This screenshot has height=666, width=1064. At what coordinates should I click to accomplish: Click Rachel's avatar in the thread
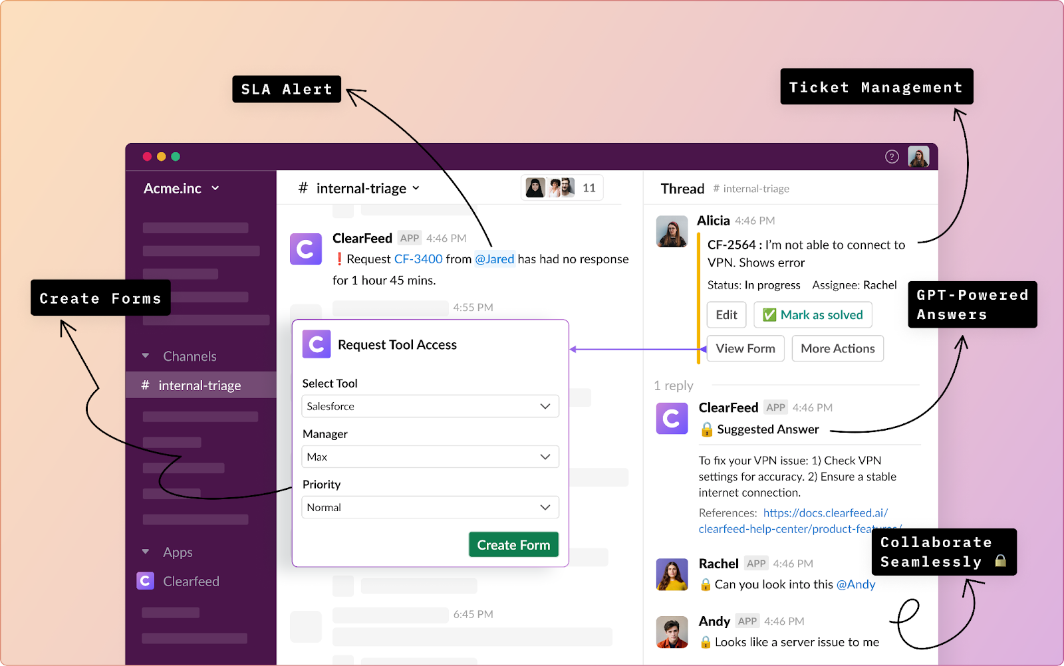pyautogui.click(x=672, y=574)
